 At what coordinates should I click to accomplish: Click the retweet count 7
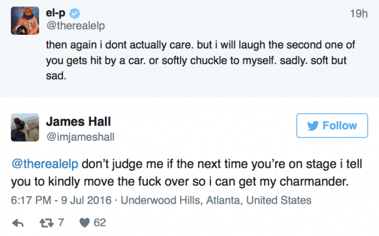pyautogui.click(x=61, y=223)
